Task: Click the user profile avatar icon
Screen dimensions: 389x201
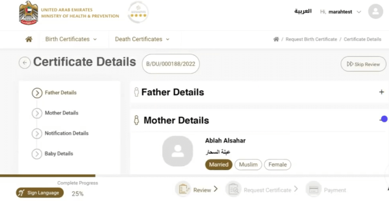Action: 375,12
